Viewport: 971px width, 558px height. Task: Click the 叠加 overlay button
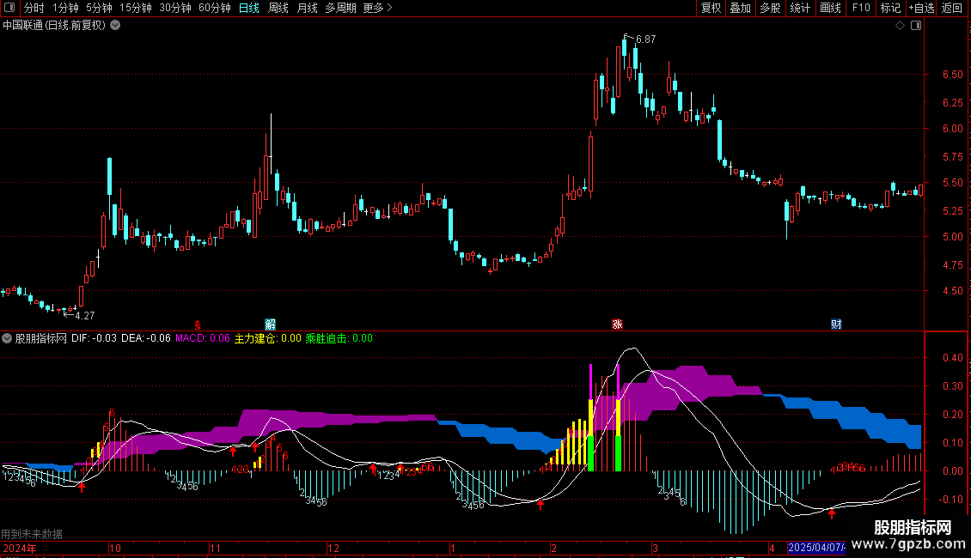(741, 8)
